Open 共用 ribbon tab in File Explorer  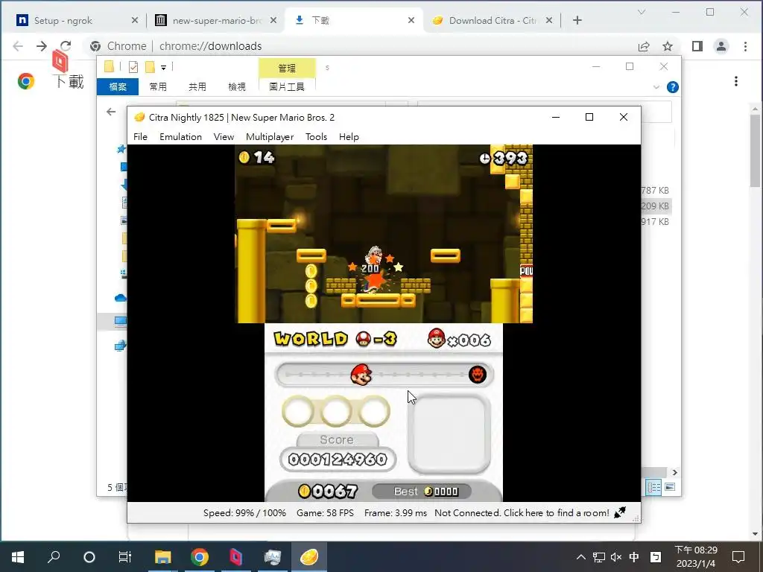(x=197, y=86)
